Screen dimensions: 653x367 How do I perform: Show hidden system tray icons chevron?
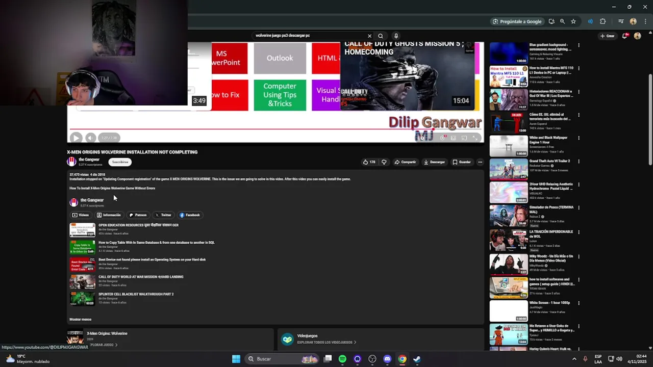pyautogui.click(x=574, y=359)
